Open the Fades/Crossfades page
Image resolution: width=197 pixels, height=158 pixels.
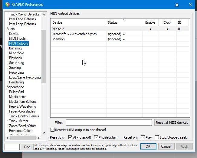[x=22, y=111]
